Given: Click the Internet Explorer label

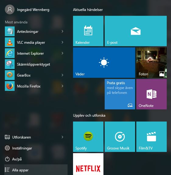Looking at the screenshot, I should [x=30, y=53].
